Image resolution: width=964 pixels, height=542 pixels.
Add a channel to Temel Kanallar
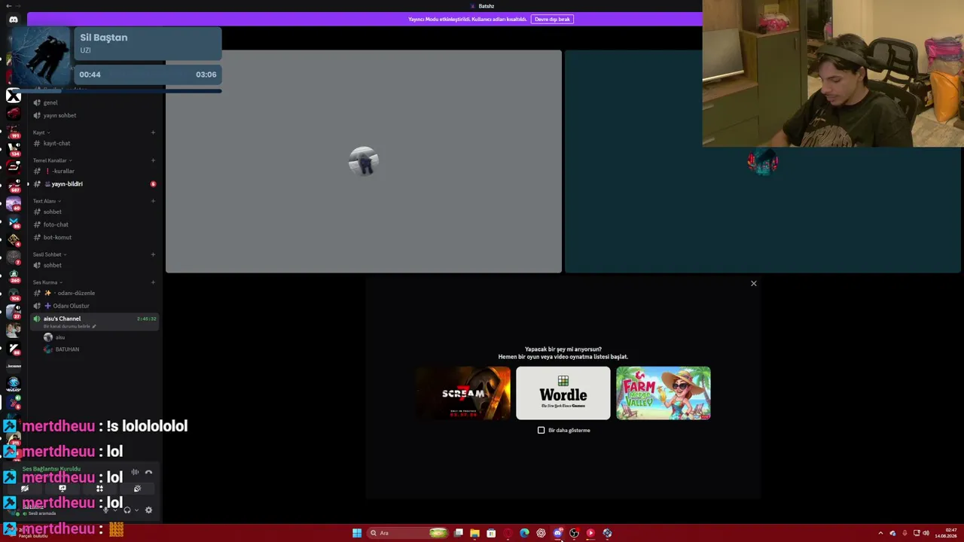click(153, 160)
